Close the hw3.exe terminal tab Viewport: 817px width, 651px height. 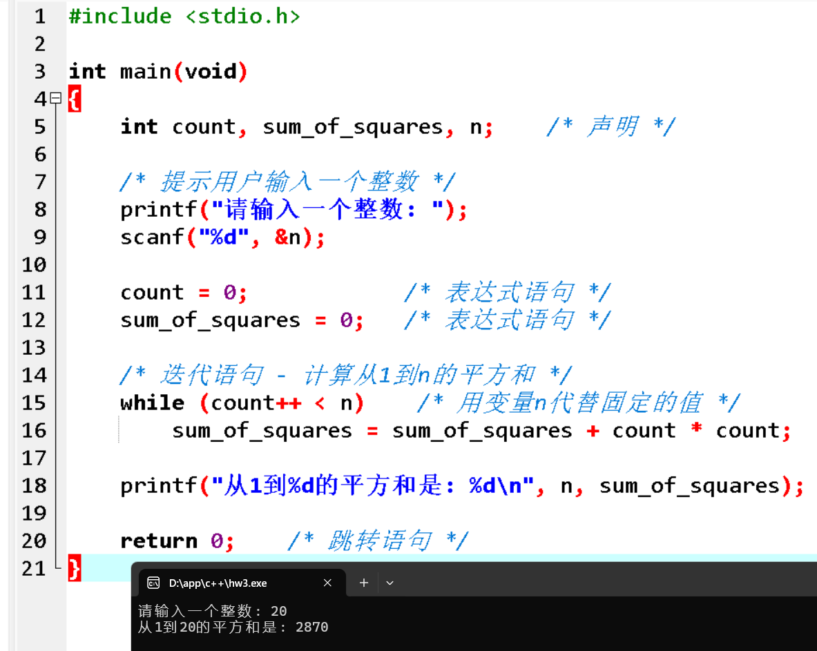pos(327,583)
